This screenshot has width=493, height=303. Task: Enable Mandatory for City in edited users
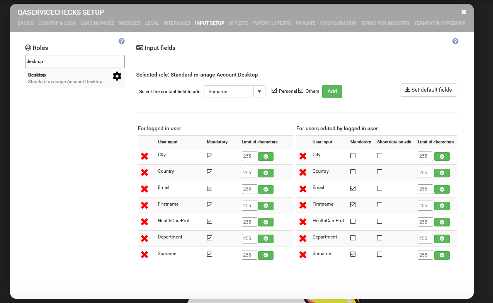click(x=353, y=155)
